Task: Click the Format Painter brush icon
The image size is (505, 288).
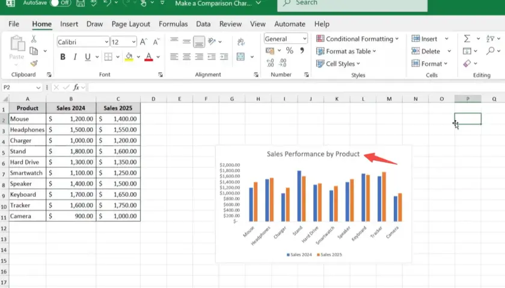Action: pyautogui.click(x=34, y=64)
